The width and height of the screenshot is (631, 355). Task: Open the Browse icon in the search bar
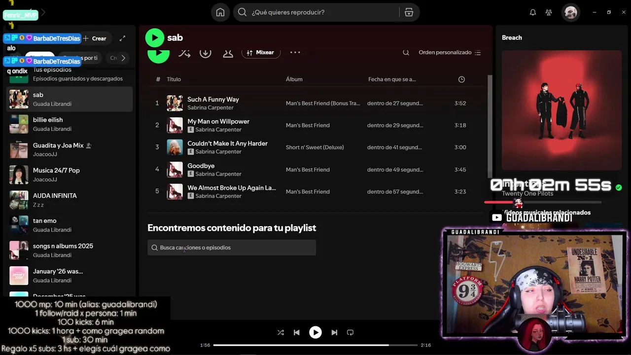[x=409, y=12]
